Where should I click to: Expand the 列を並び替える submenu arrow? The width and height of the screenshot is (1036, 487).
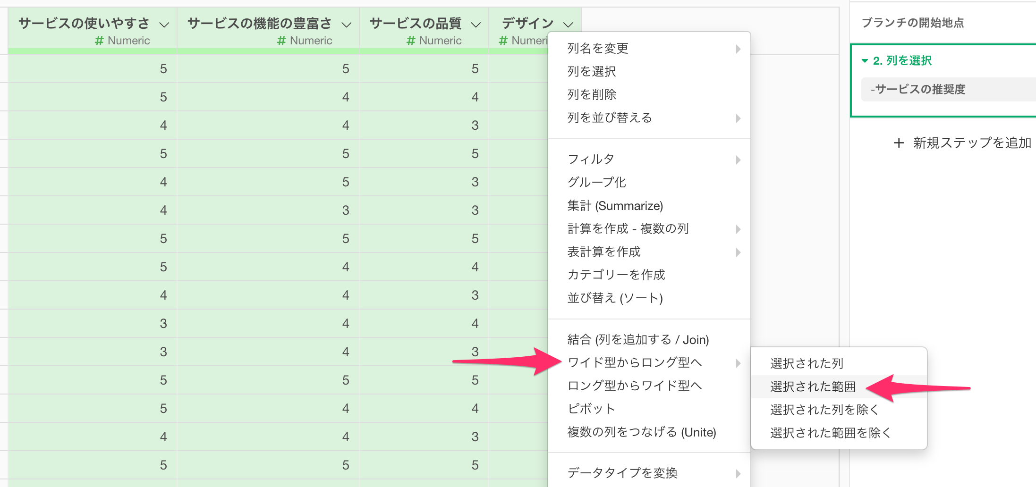click(738, 118)
